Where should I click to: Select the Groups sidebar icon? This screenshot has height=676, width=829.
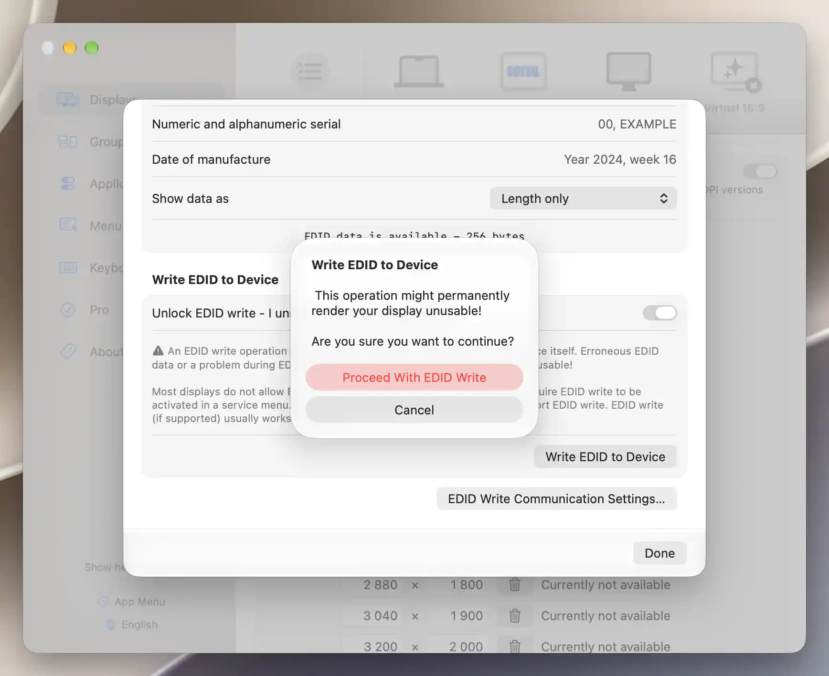pos(68,142)
